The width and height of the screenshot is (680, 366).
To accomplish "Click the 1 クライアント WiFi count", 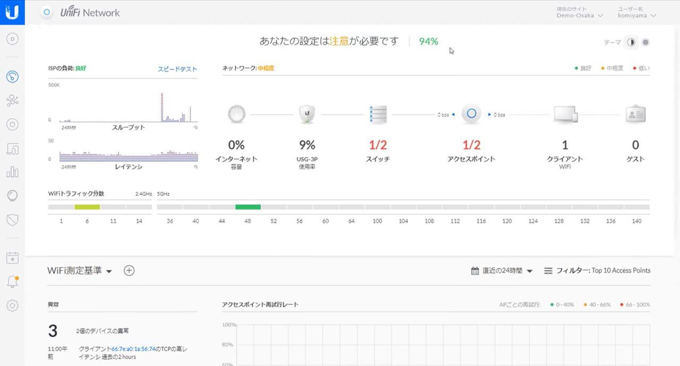I will click(x=565, y=145).
